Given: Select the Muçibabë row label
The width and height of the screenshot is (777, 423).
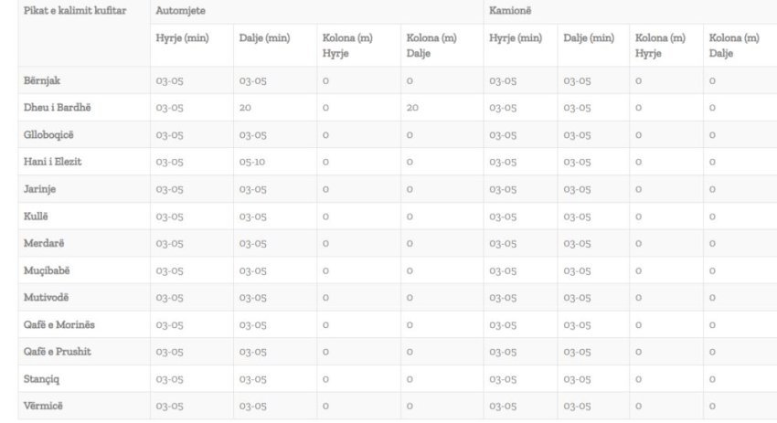Looking at the screenshot, I should [x=47, y=270].
